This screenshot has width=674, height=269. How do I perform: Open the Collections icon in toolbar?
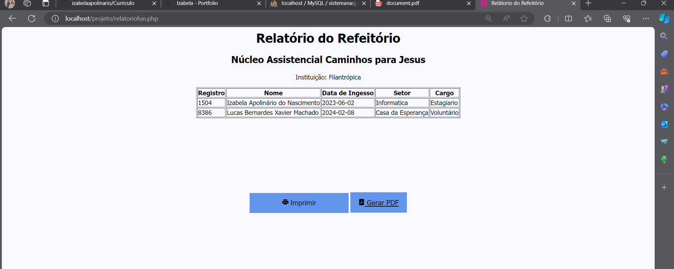(x=607, y=19)
